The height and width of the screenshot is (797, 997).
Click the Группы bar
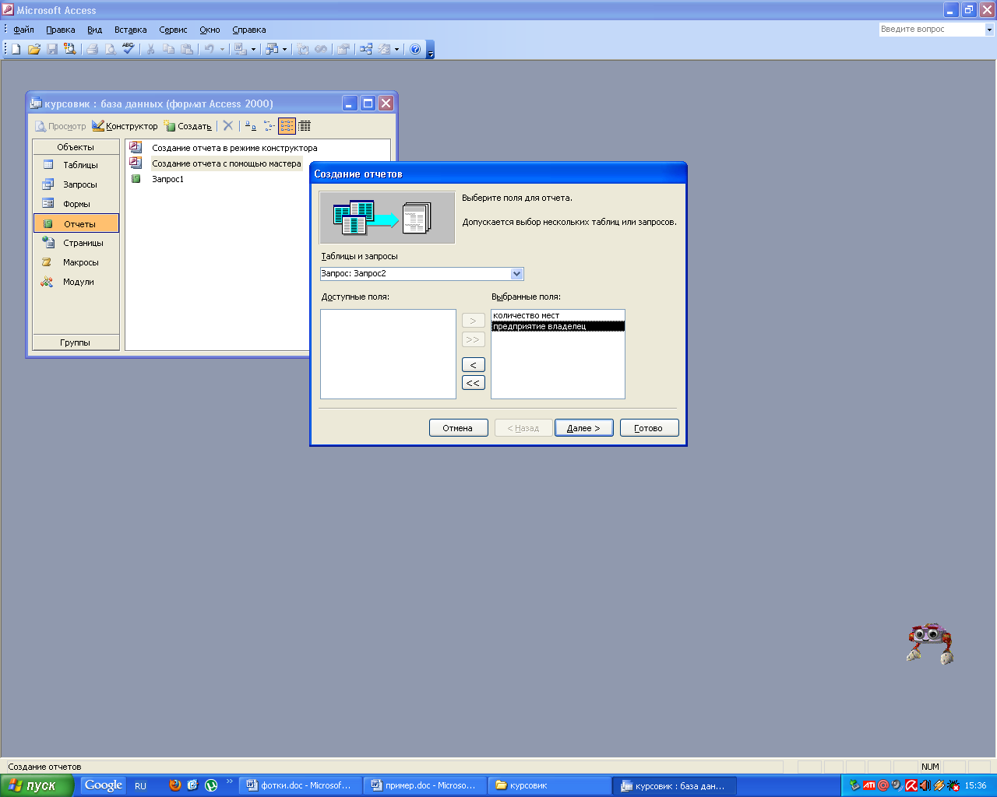[76, 342]
